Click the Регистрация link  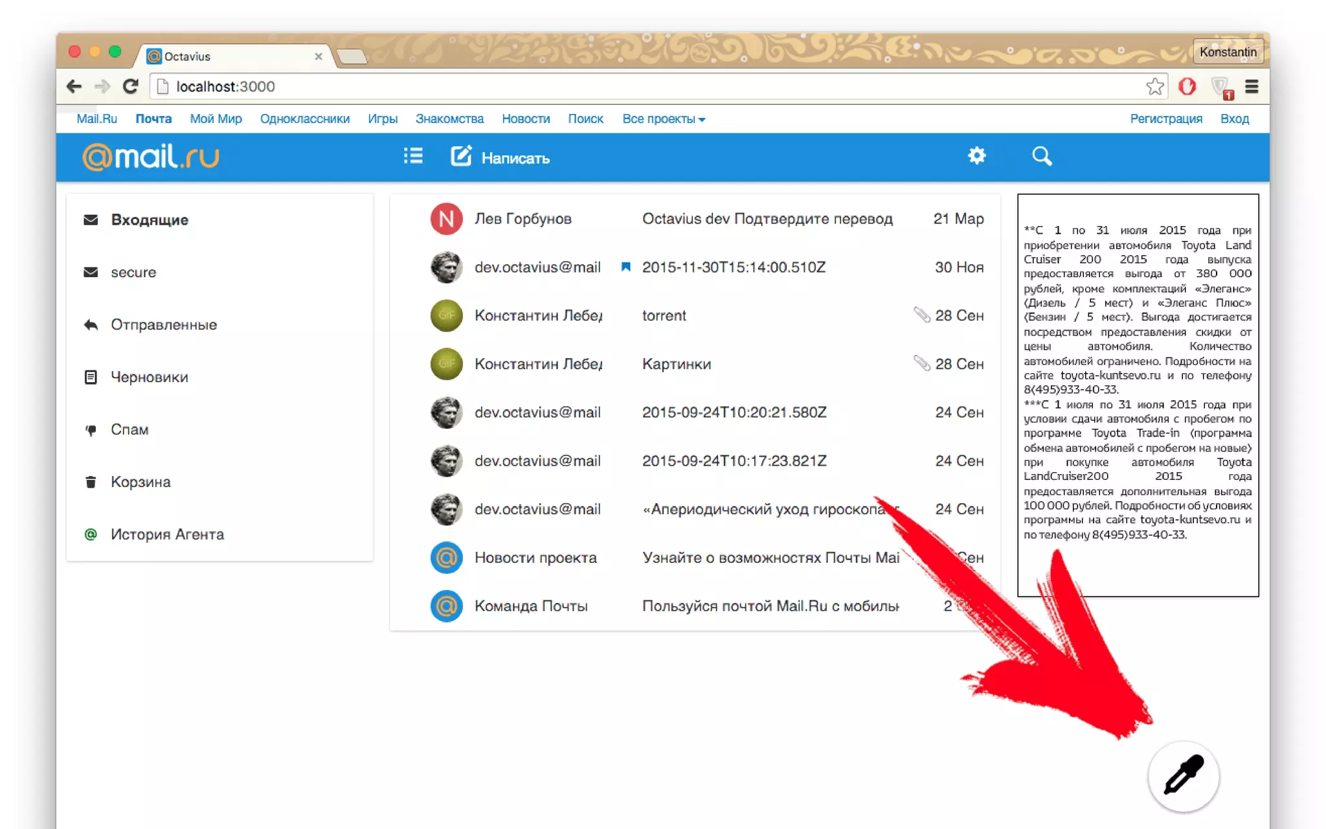[x=1165, y=119]
